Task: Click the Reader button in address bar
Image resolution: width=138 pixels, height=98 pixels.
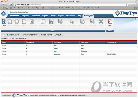Action: (132, 5)
